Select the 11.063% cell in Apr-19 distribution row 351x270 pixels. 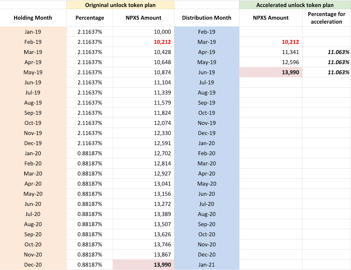326,52
